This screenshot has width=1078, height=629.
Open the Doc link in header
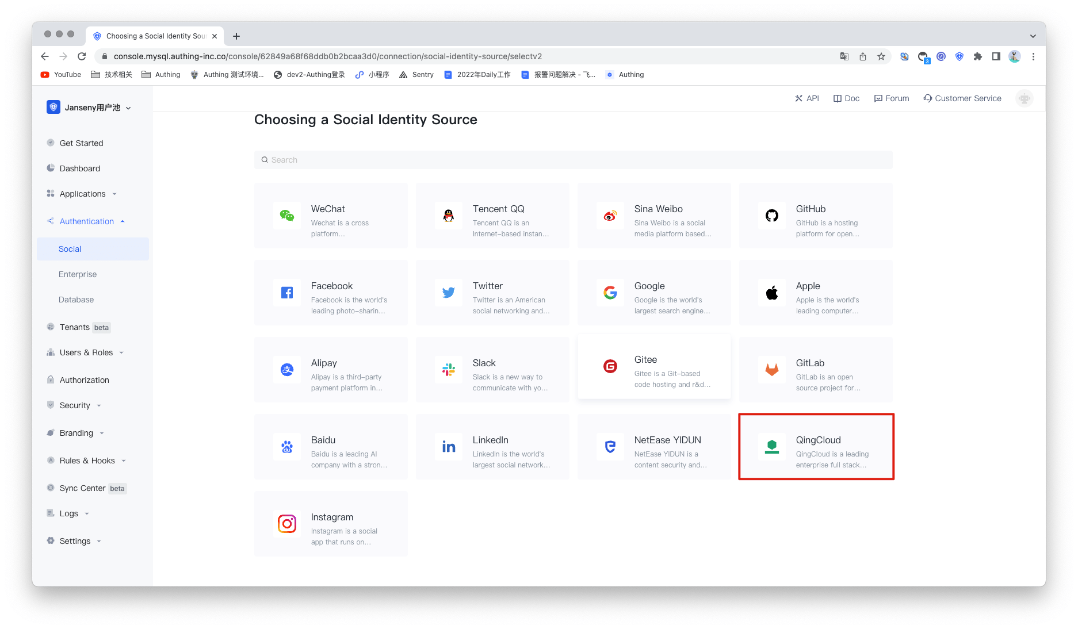tap(846, 98)
